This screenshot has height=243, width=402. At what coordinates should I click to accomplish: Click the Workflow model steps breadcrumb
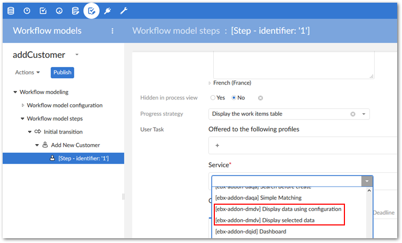coord(176,31)
